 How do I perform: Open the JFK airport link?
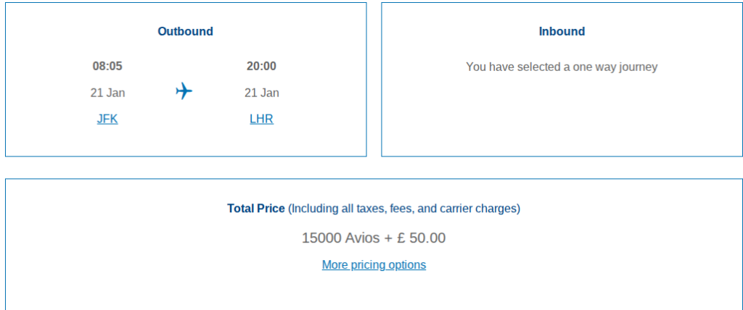pos(107,119)
